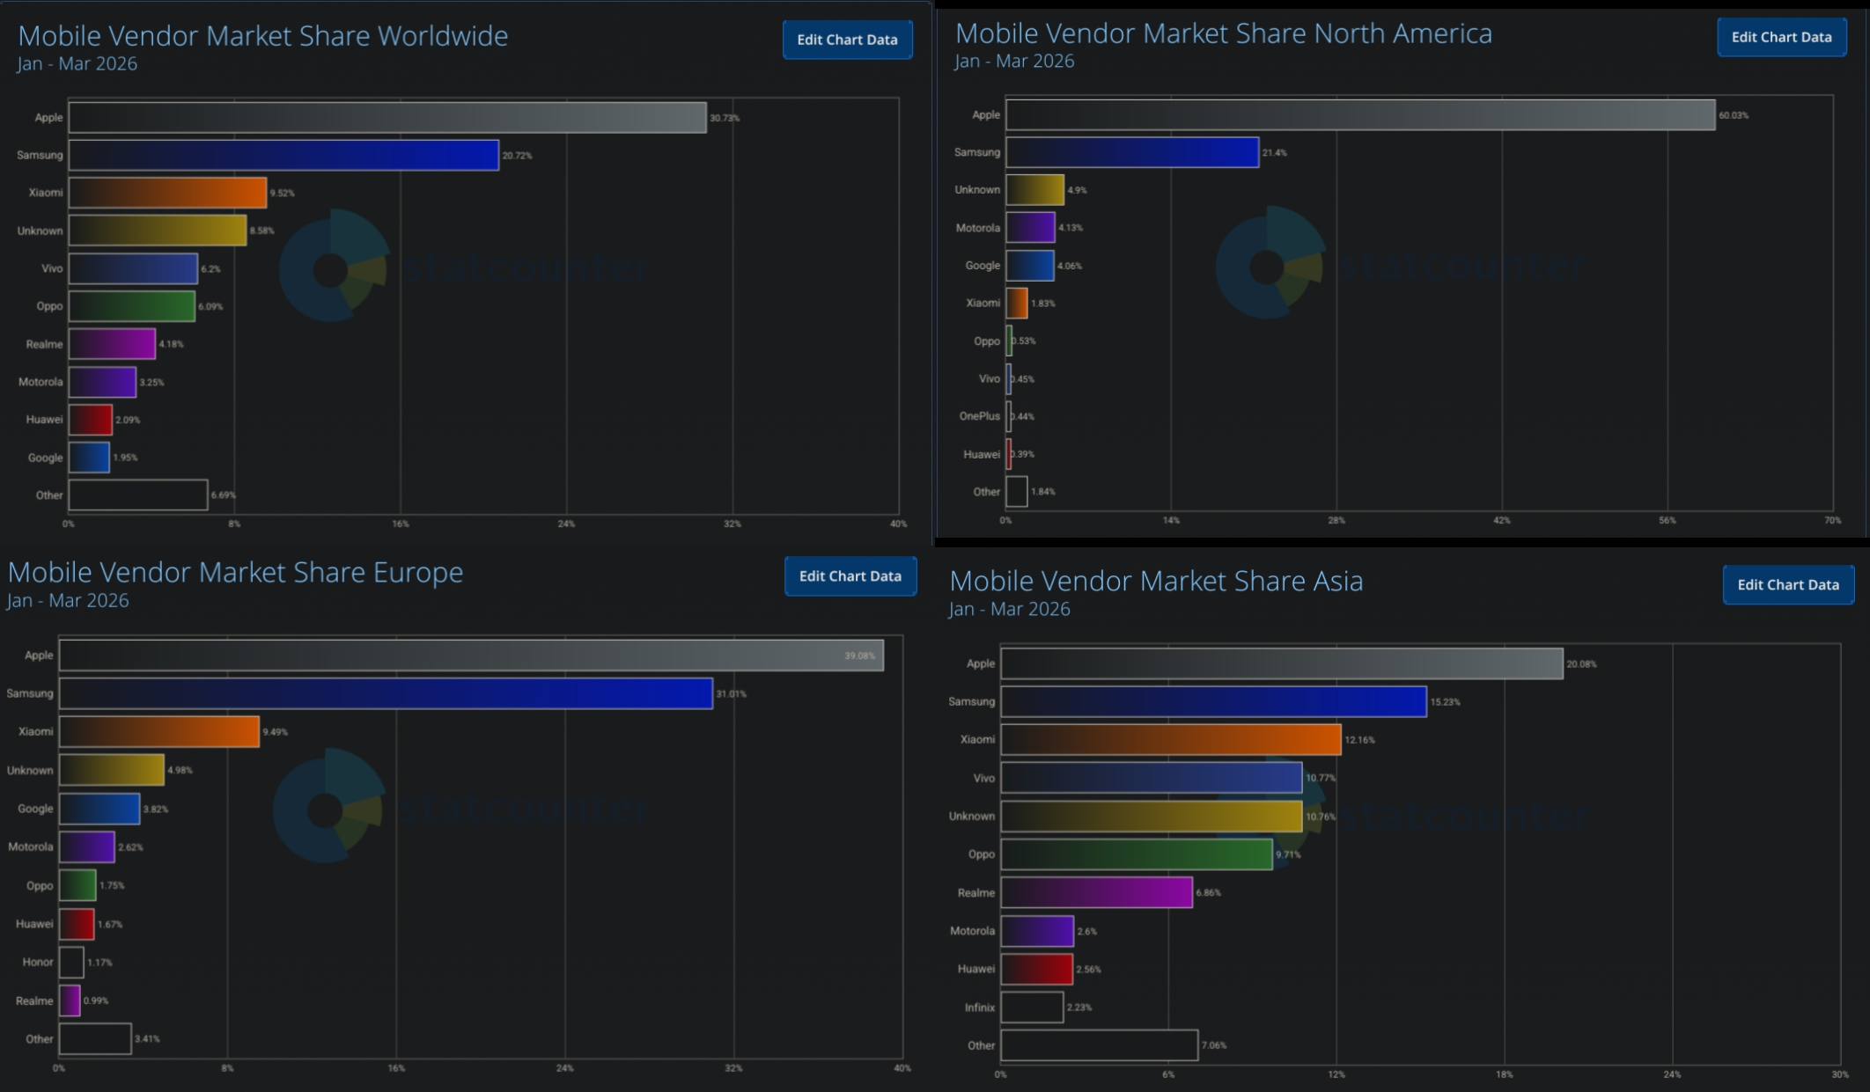Click Motorola bar in North America chart

[x=1030, y=227]
